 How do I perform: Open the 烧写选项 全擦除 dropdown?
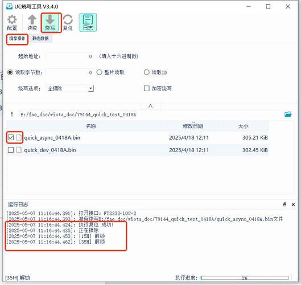(69, 88)
